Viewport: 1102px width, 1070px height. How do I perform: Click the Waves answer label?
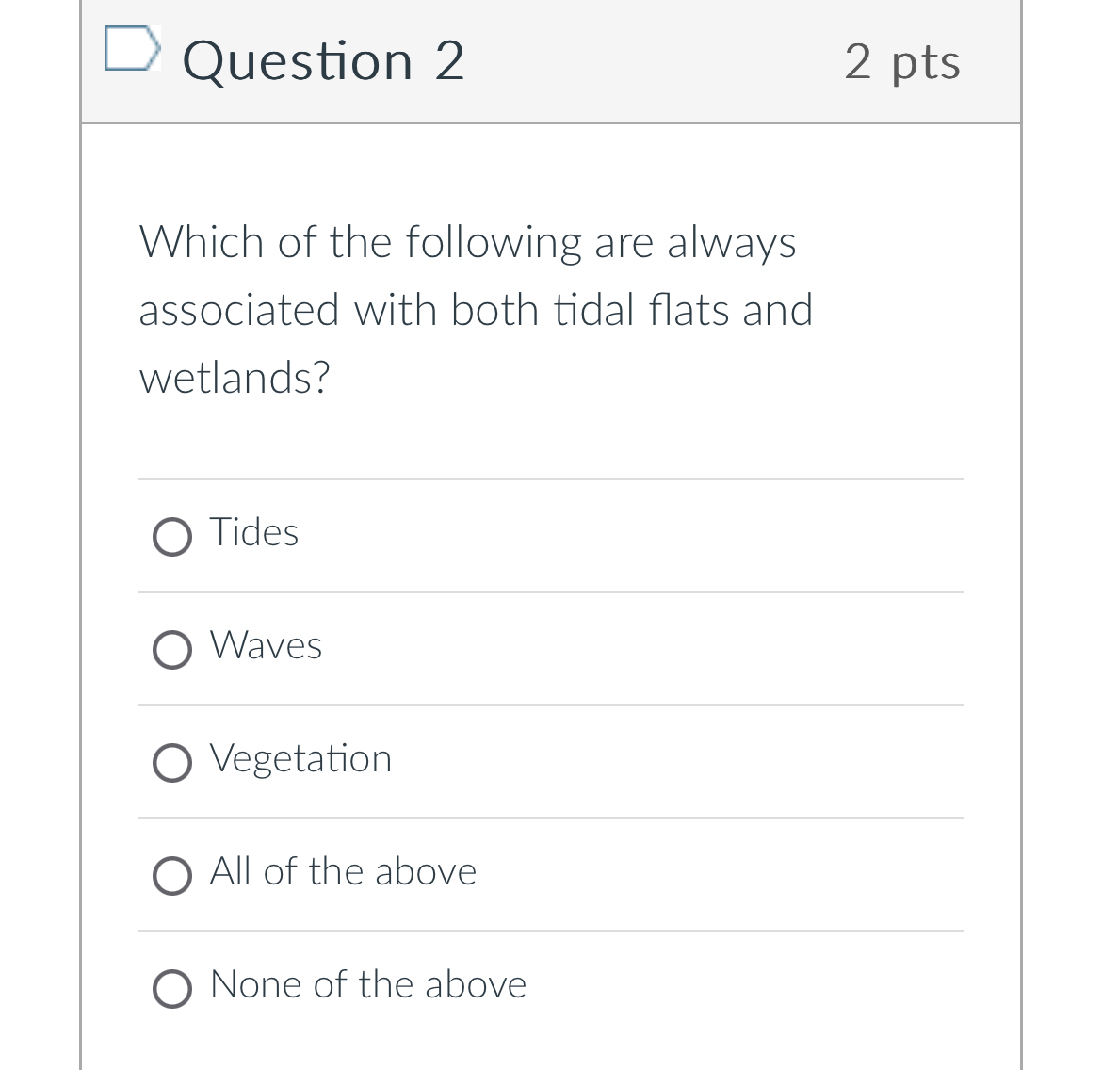pos(267,646)
